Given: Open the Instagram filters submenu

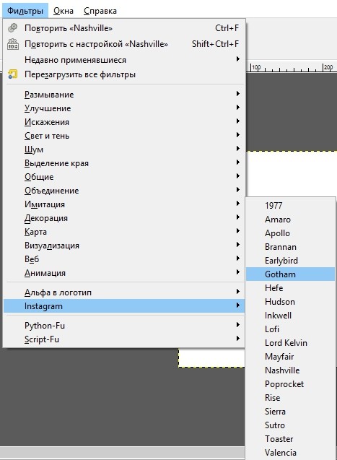Looking at the screenshot, I should click(124, 306).
